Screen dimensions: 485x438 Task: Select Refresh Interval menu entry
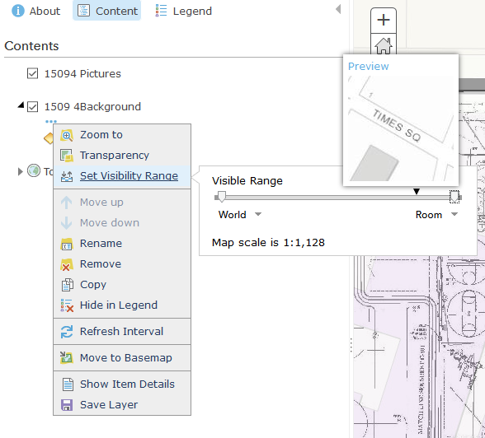click(122, 331)
